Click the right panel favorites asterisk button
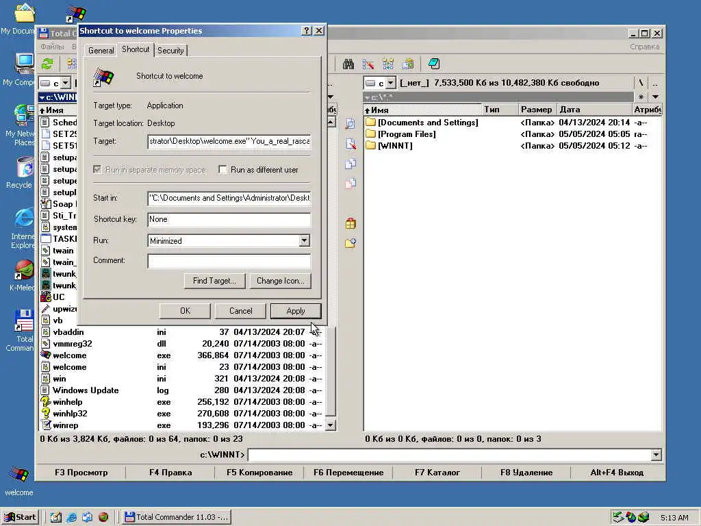Viewport: 701px width, 526px height. [641, 97]
